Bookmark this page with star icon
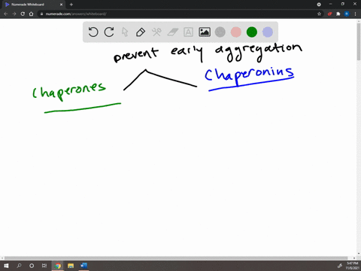This screenshot has height=271, width=361. pyautogui.click(x=319, y=14)
